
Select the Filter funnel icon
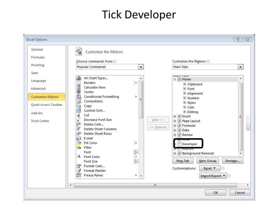click(x=79, y=148)
